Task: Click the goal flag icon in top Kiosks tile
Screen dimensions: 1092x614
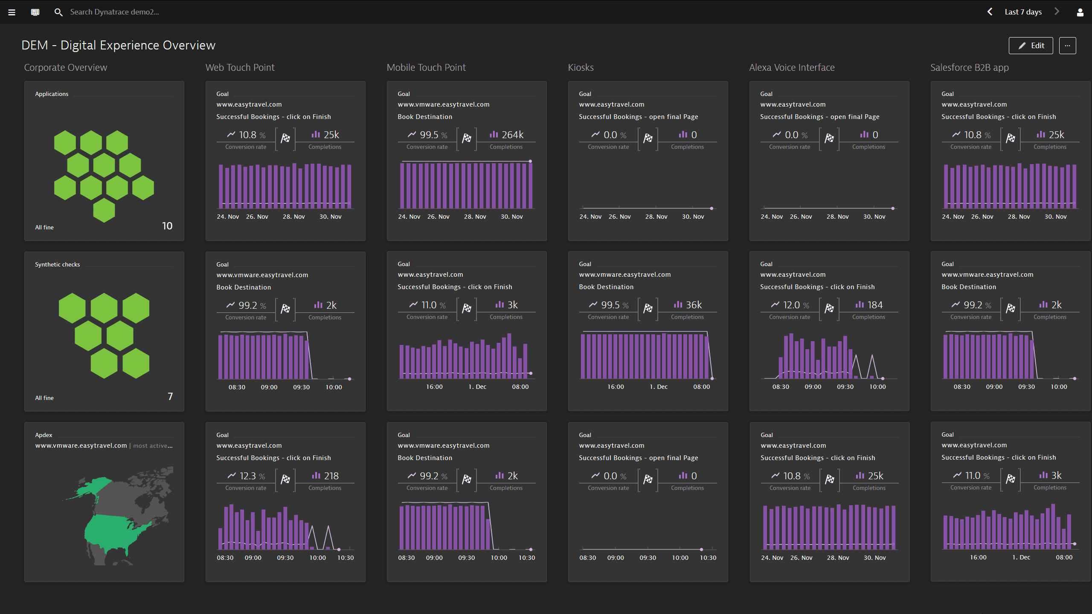Action: (648, 138)
